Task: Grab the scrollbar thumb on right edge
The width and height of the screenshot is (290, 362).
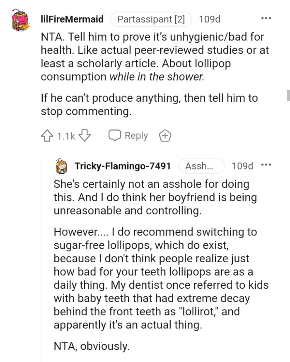Action: coord(288,95)
